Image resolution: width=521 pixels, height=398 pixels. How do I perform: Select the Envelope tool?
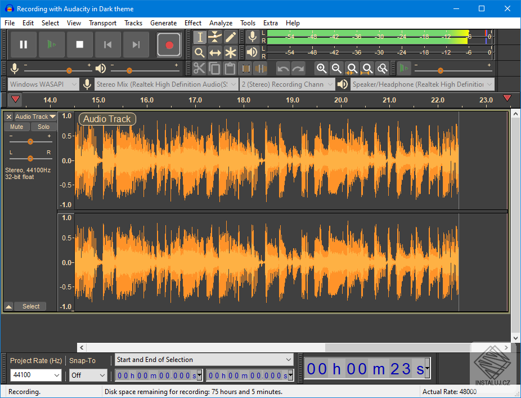tap(215, 37)
